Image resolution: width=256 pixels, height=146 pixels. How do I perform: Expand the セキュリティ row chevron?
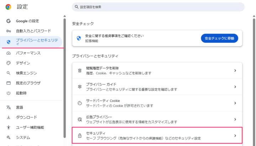click(x=235, y=135)
